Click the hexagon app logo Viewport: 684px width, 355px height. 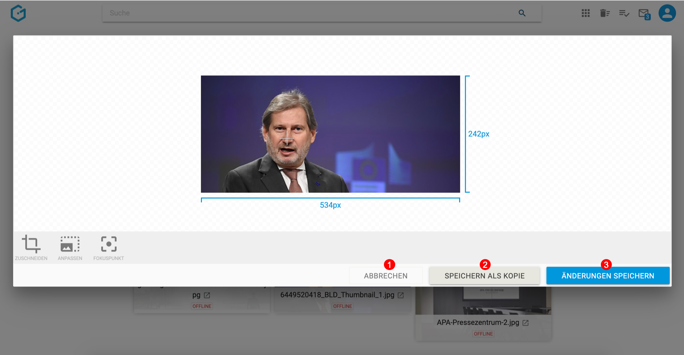(18, 13)
